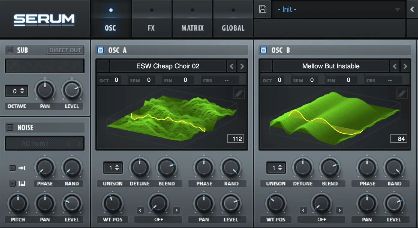
Task: Click the OSC B LEVEL knob
Action: pos(394,204)
